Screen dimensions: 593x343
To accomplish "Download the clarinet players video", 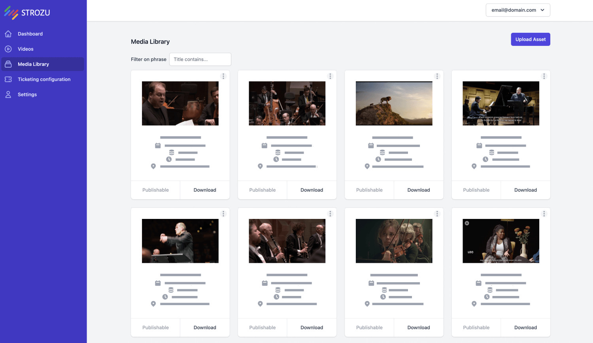I will [x=312, y=328].
